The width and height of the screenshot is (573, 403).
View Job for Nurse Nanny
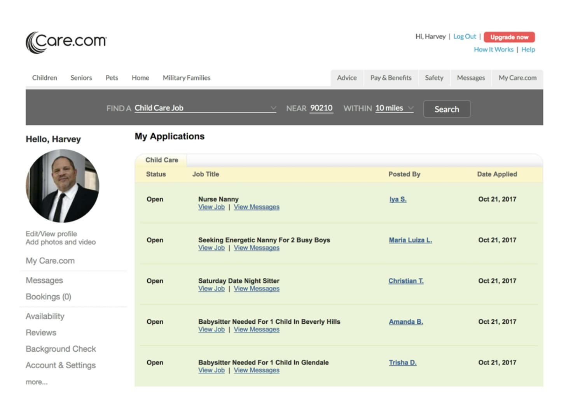coord(211,207)
